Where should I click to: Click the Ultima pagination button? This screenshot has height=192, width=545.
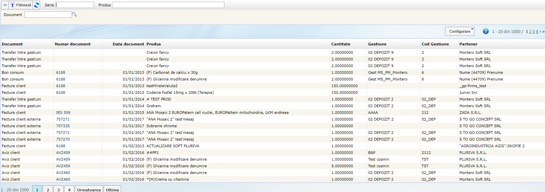(112, 189)
